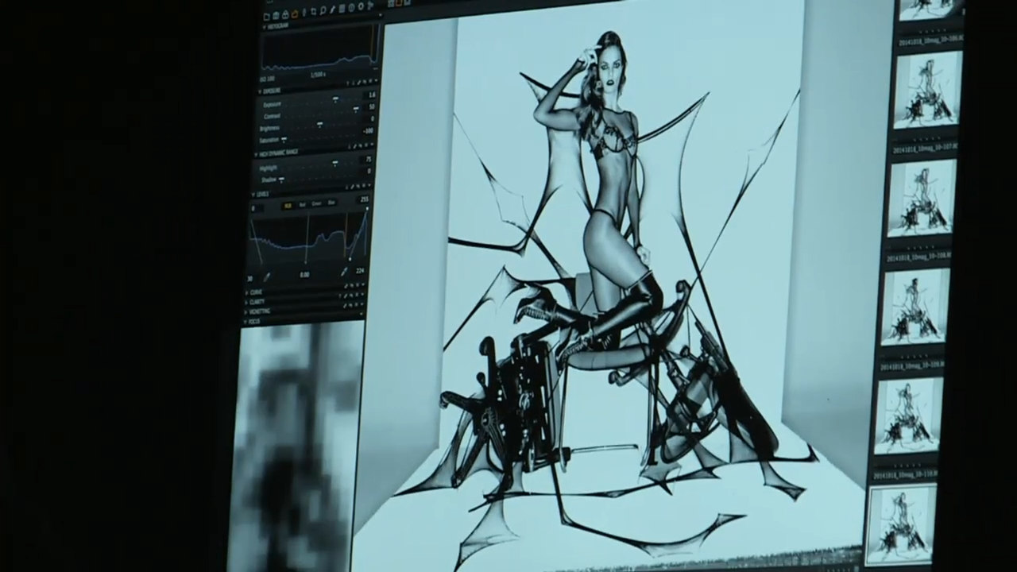Switch Levels to the Green channel
The width and height of the screenshot is (1017, 572).
[316, 203]
